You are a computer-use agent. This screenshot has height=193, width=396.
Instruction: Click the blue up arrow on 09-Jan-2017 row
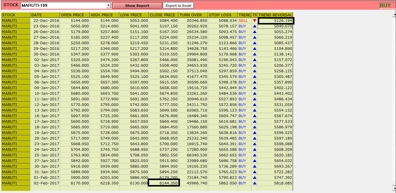[x=255, y=88]
